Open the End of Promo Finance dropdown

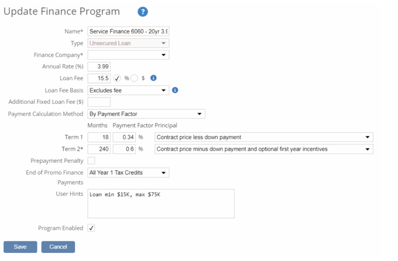click(128, 173)
